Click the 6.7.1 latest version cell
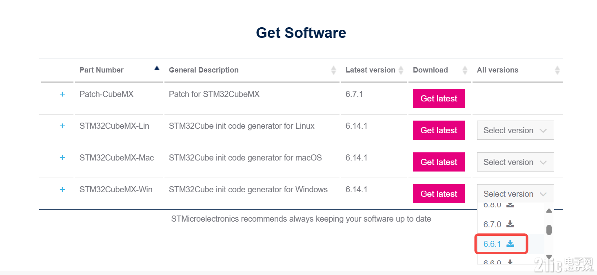The height and width of the screenshot is (275, 597). tap(354, 94)
